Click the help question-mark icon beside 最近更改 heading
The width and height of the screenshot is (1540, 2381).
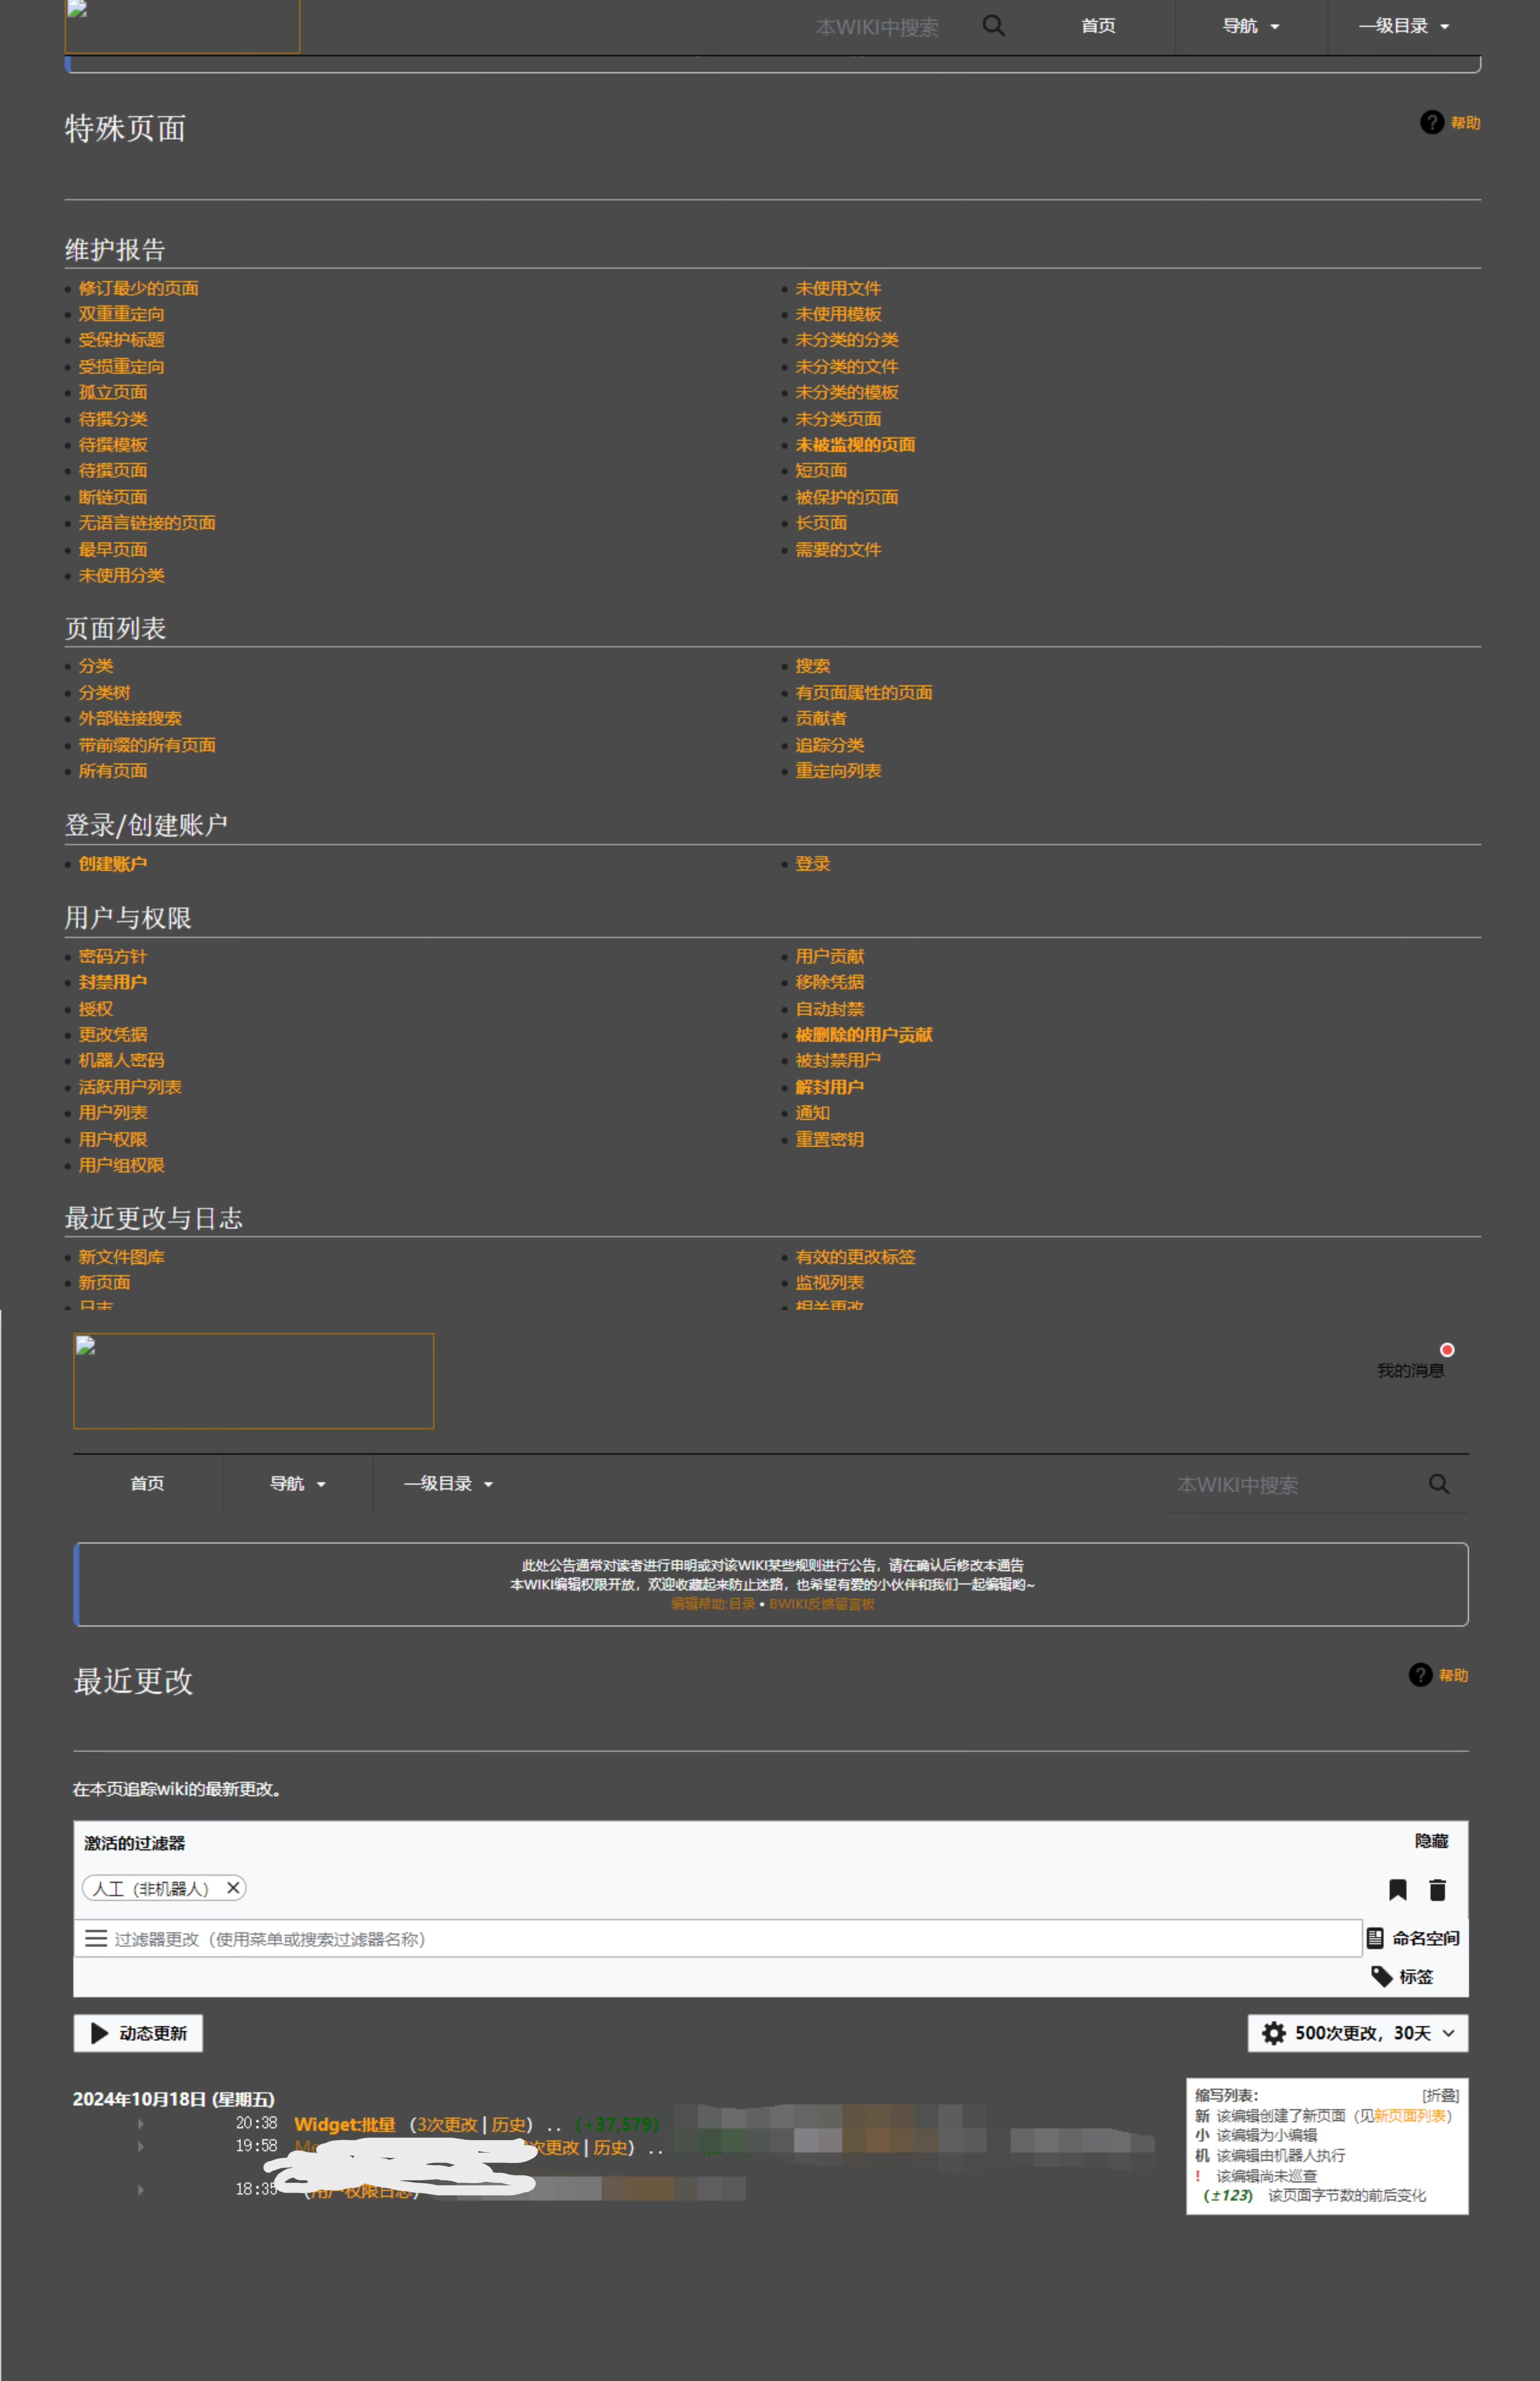click(x=1420, y=1675)
